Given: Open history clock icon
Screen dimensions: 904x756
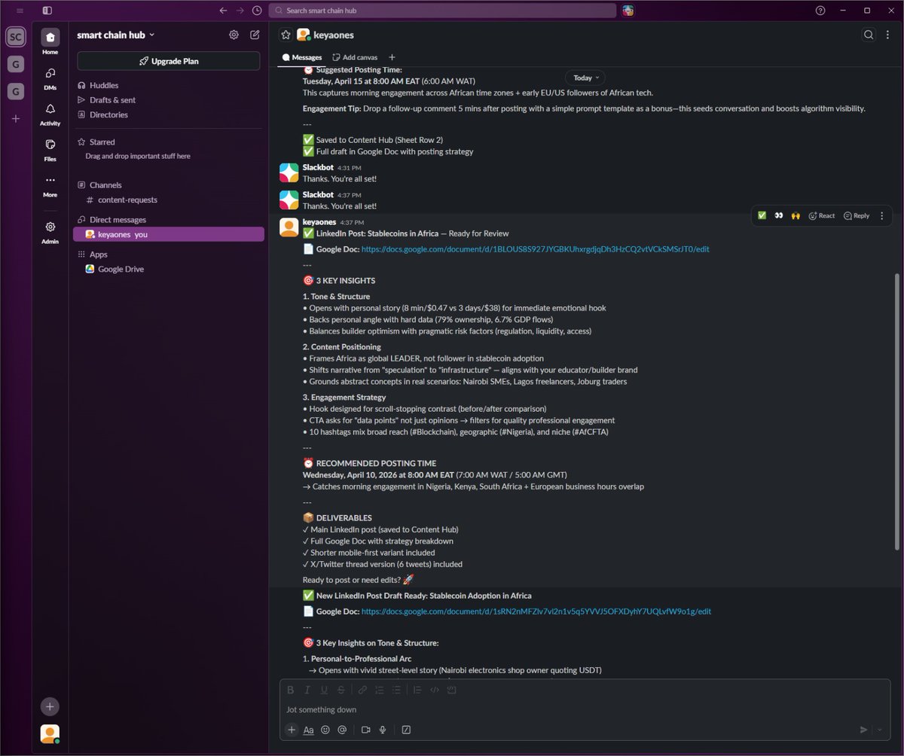Looking at the screenshot, I should click(x=257, y=11).
